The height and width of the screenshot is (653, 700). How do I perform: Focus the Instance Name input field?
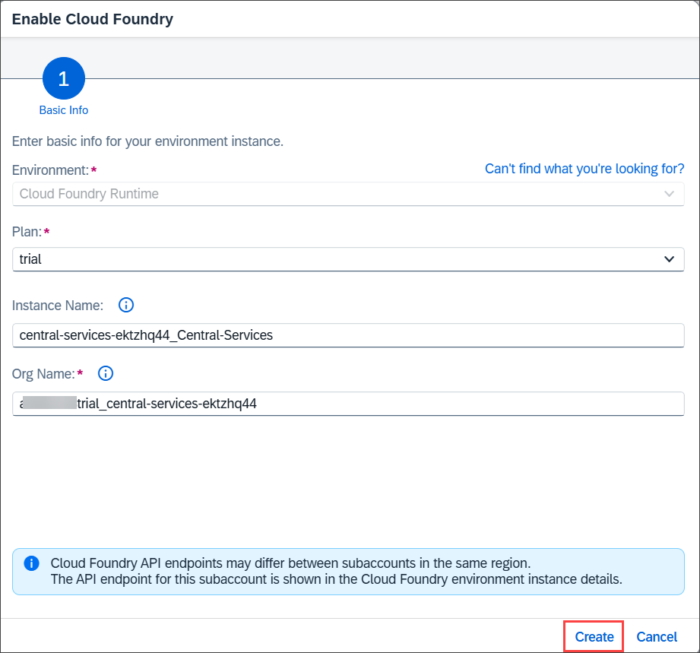[348, 335]
